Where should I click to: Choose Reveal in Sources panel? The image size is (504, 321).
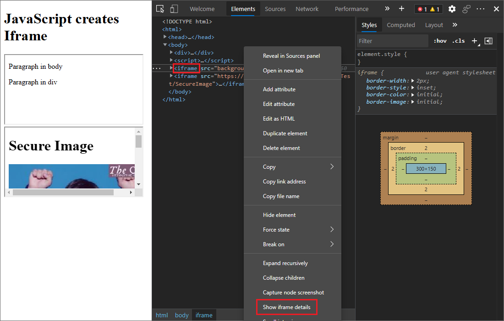[x=292, y=55]
